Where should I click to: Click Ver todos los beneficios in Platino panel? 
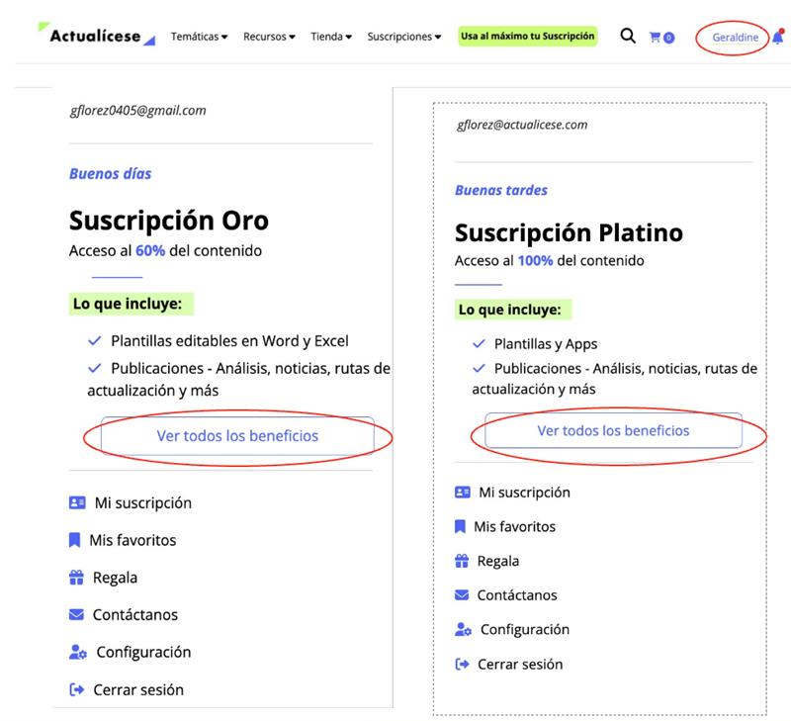[x=613, y=430]
